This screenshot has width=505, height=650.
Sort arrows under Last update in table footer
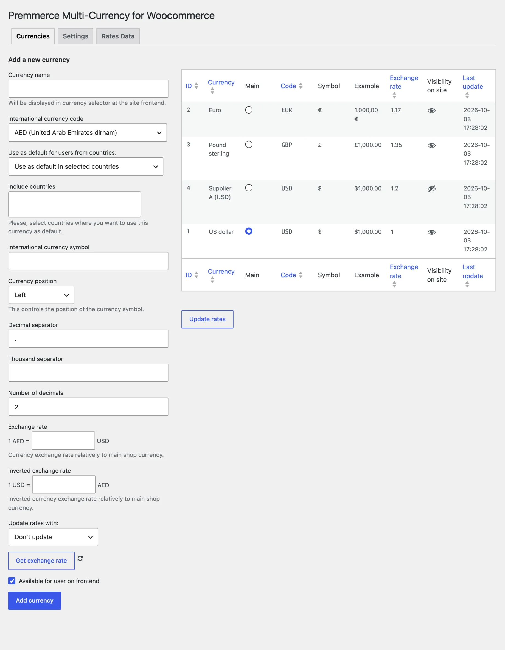pyautogui.click(x=467, y=284)
